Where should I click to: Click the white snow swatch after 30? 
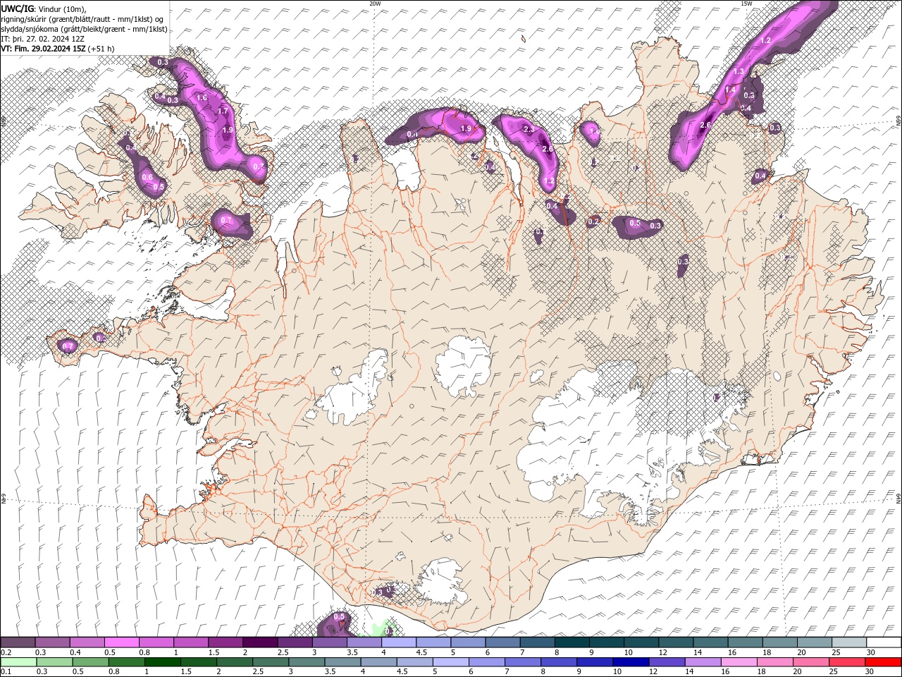tap(883, 642)
